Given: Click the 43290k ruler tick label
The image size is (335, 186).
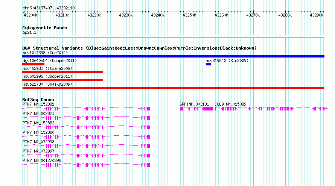Looking at the screenshot, I should coord(317,15).
